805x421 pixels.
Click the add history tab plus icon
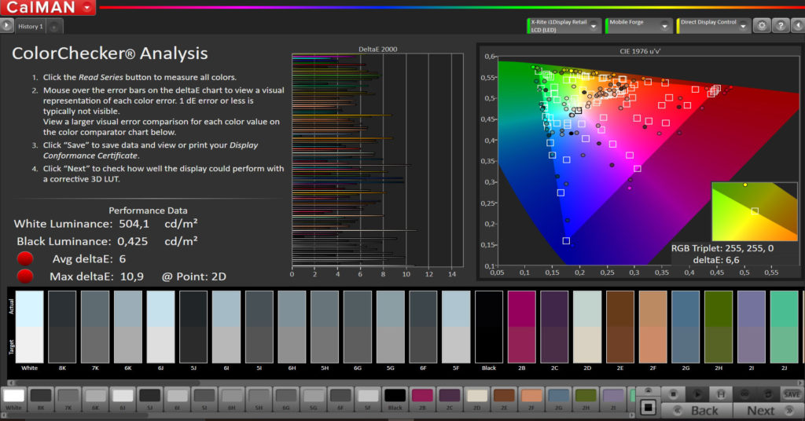tap(54, 27)
